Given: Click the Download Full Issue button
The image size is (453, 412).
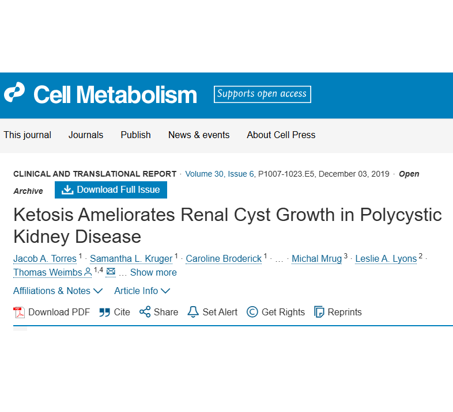Looking at the screenshot, I should [x=111, y=189].
